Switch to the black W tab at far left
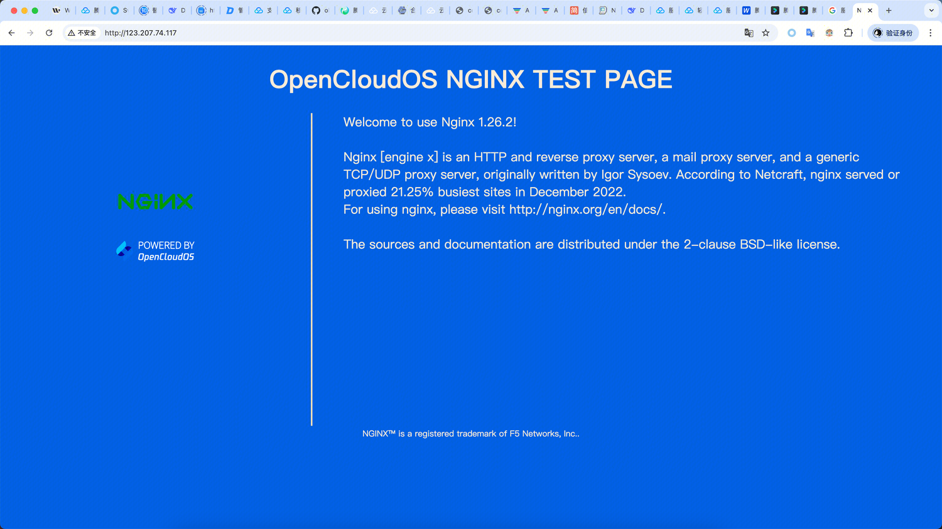Image resolution: width=942 pixels, height=529 pixels. (x=61, y=11)
